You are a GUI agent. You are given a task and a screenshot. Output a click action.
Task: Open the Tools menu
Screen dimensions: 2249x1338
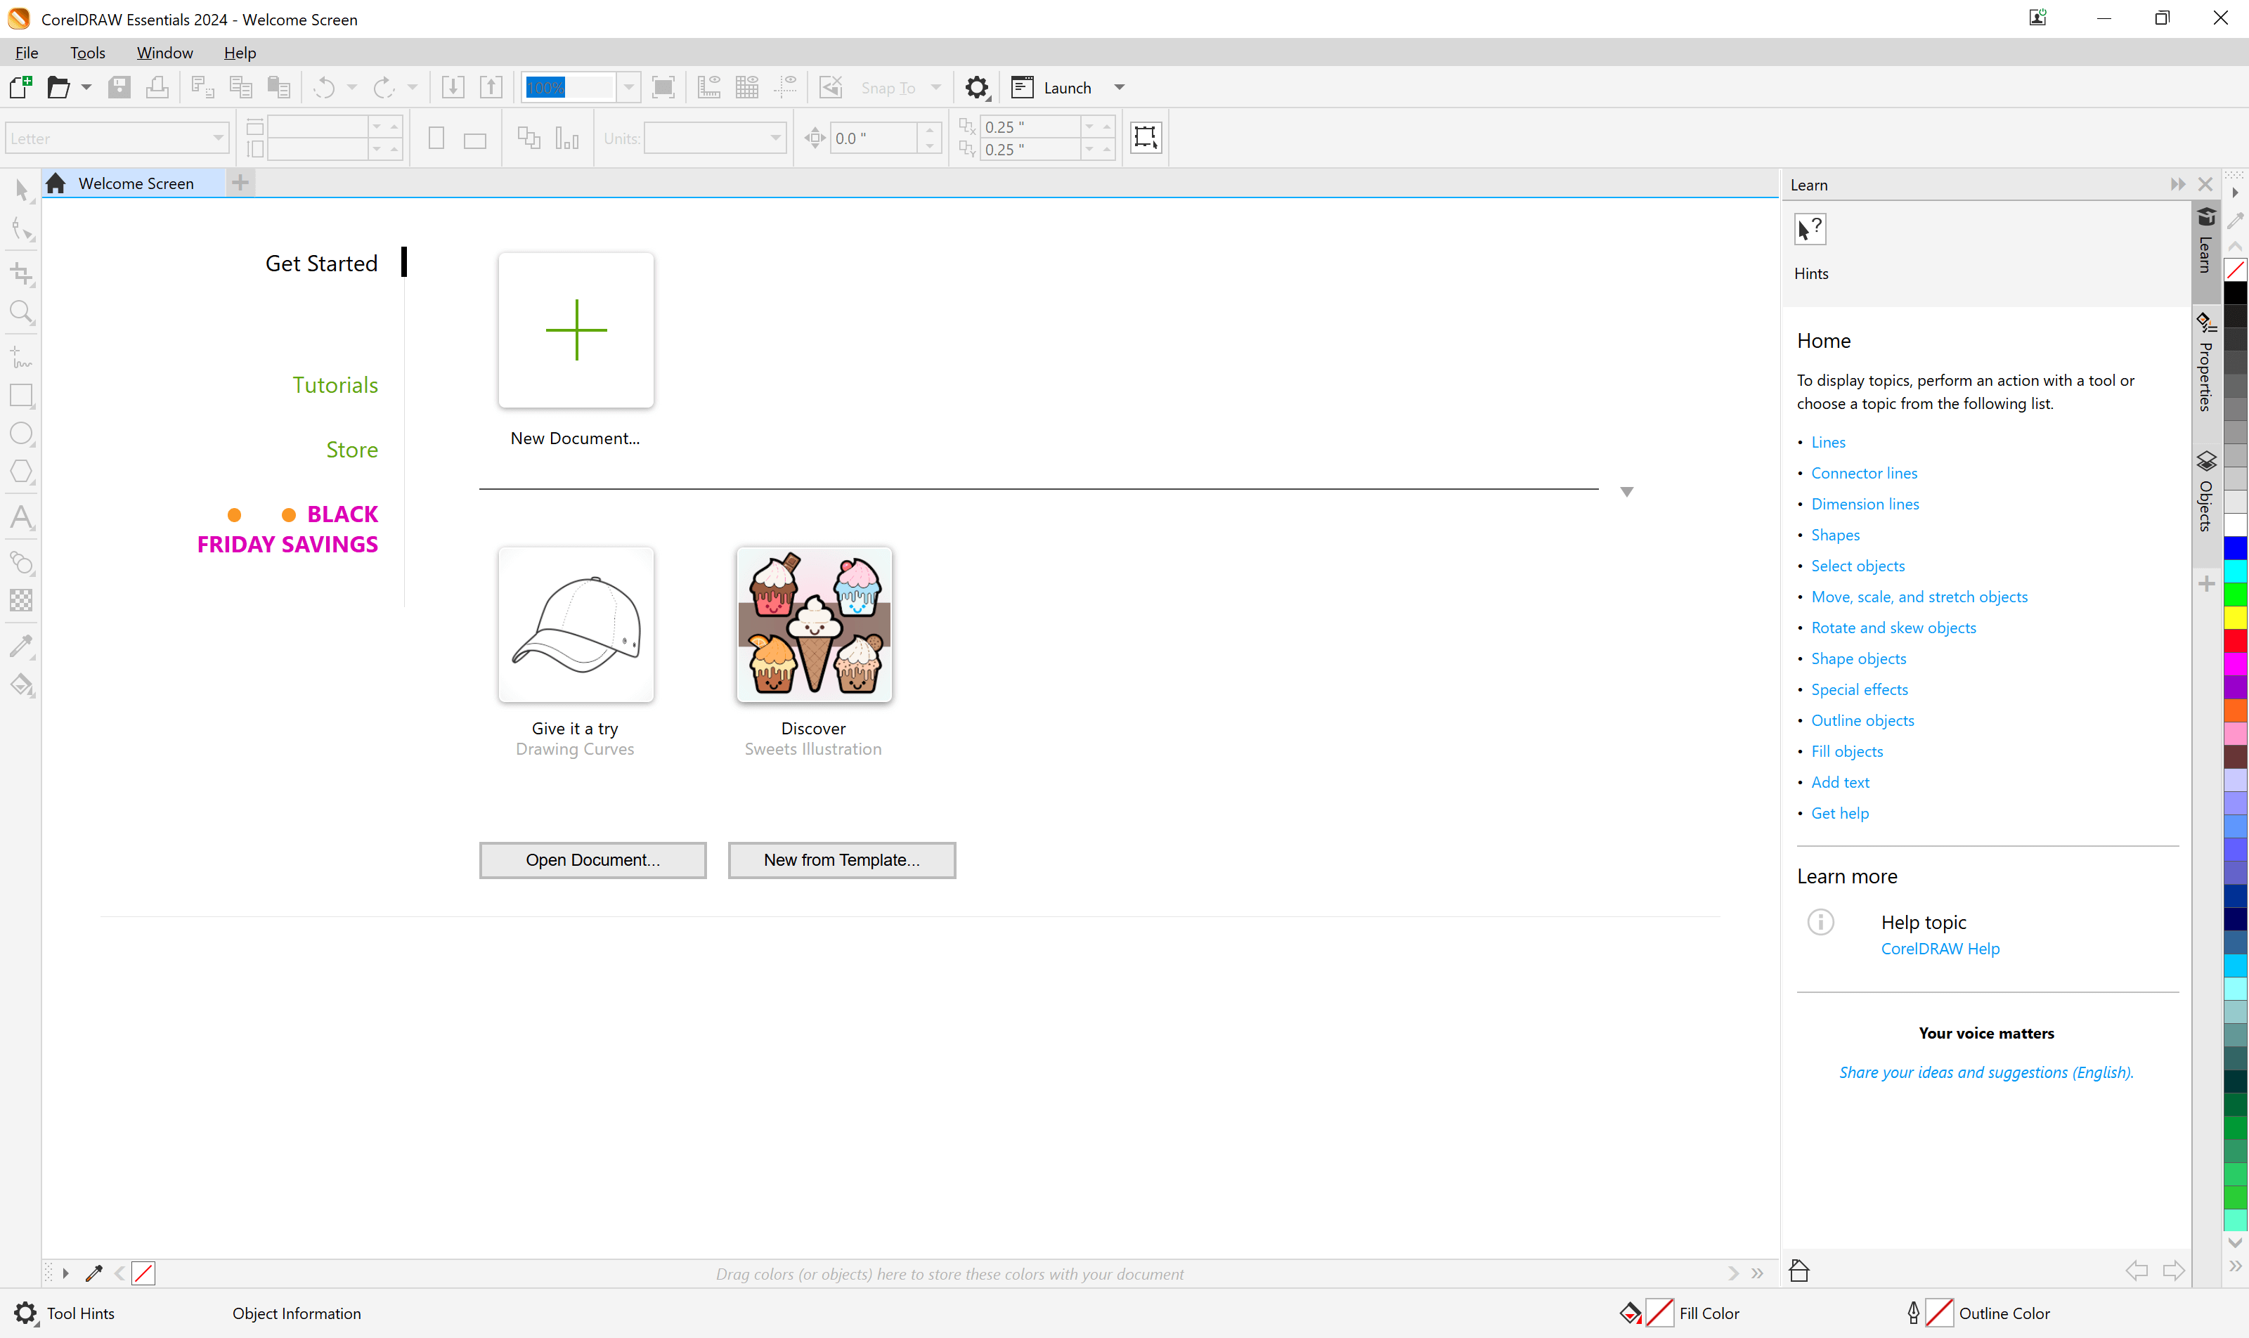point(87,52)
